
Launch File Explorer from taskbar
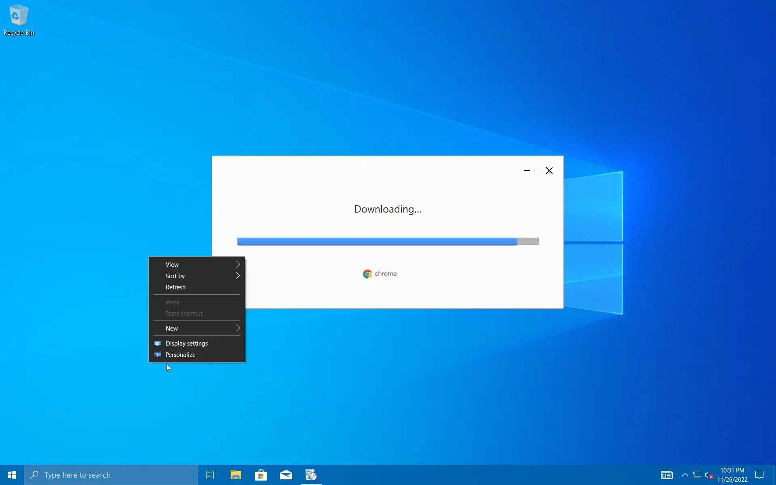236,475
